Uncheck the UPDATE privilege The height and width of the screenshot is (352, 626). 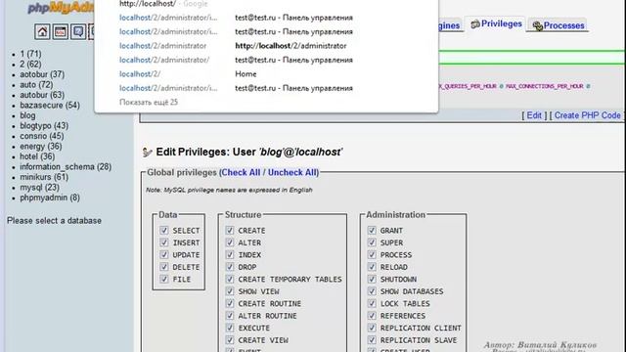point(164,254)
